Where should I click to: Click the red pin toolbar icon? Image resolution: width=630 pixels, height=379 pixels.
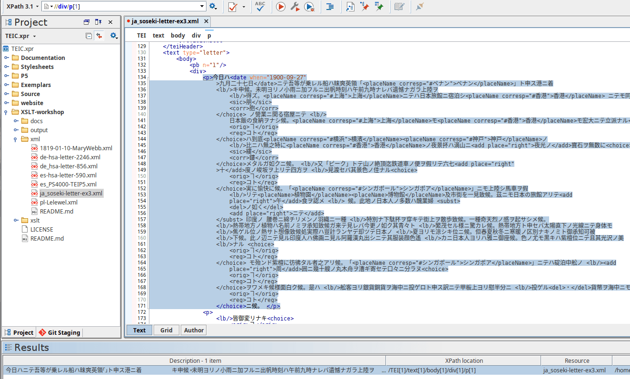[x=365, y=7]
